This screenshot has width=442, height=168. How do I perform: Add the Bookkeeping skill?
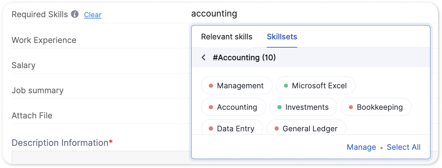point(376,107)
